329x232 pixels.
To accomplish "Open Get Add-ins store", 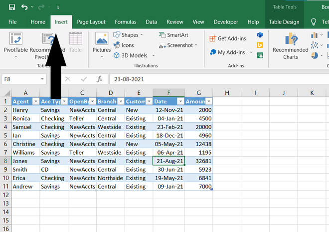I will pos(228,38).
